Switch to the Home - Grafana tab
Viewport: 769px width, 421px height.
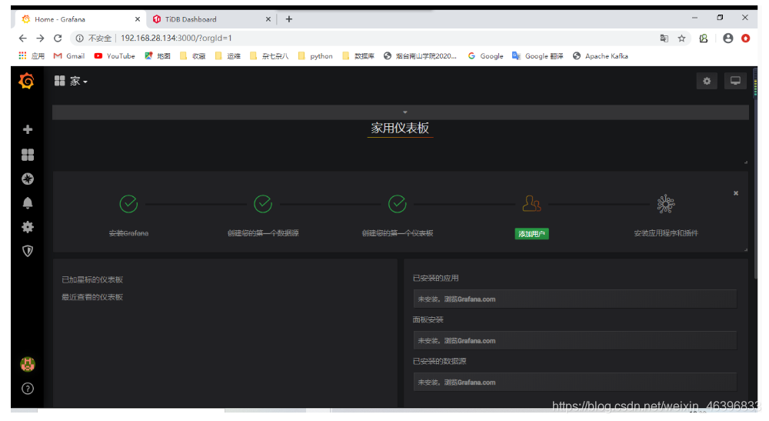coord(81,19)
